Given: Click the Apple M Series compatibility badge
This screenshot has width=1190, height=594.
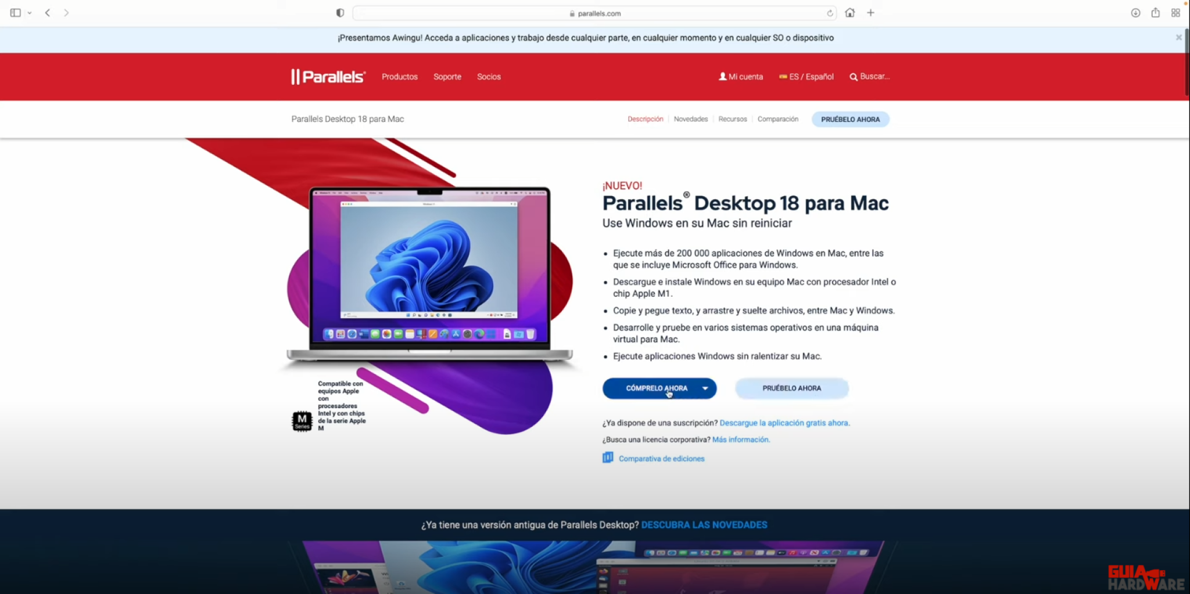Looking at the screenshot, I should 302,420.
